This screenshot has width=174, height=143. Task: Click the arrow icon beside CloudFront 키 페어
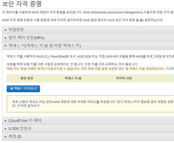pyautogui.click(x=5, y=121)
